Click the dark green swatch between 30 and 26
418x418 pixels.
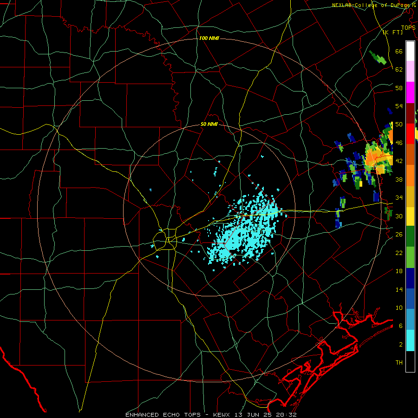(x=410, y=236)
